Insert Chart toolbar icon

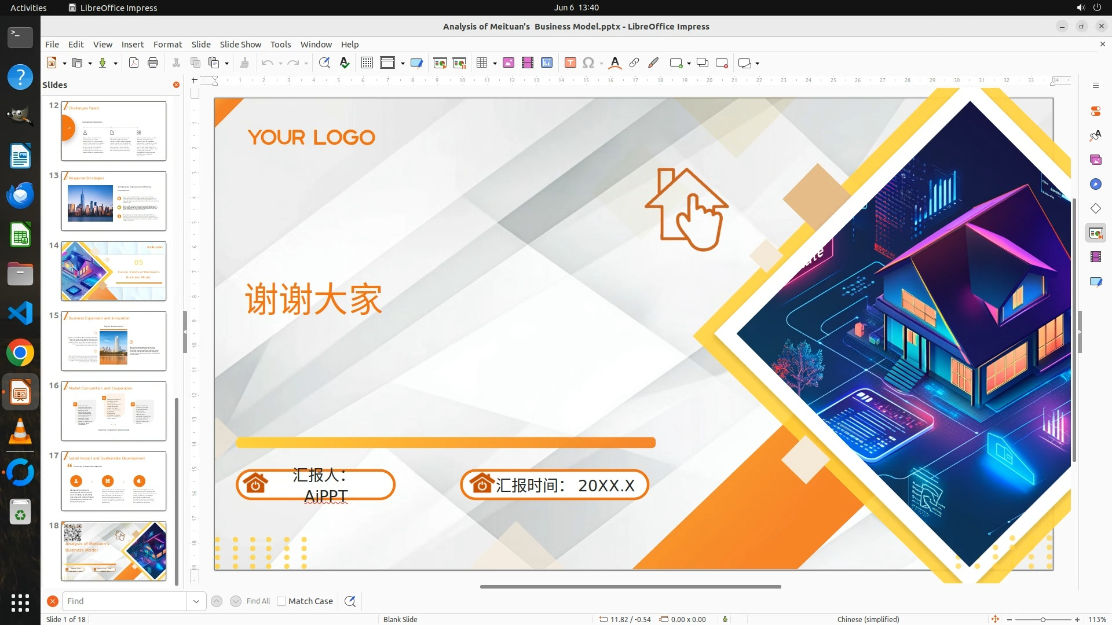pos(547,63)
